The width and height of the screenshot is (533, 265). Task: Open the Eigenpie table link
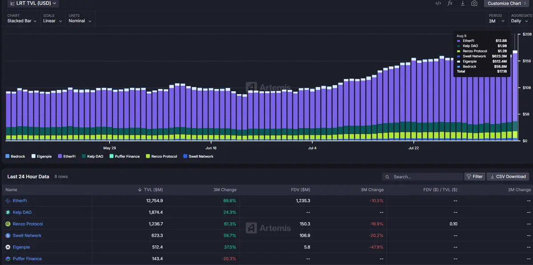tap(21, 247)
